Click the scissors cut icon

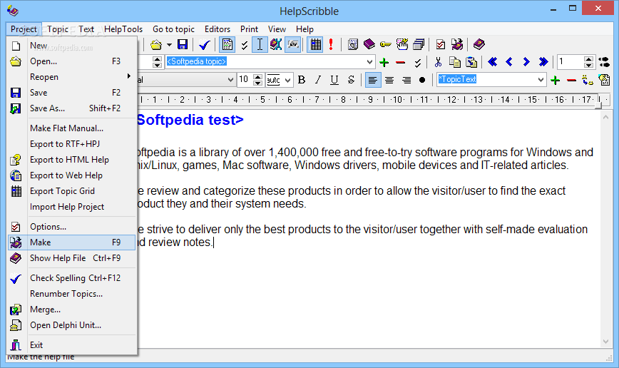(438, 62)
